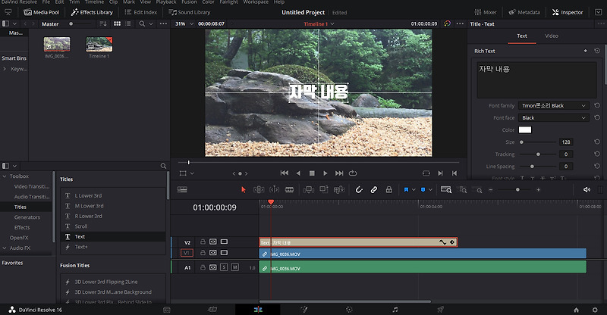The image size is (607, 315).
Task: Click the white text Color swatch
Action: [525, 130]
